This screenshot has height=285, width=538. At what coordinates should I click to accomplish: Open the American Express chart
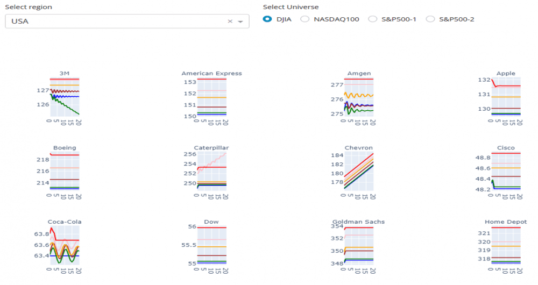(x=211, y=97)
